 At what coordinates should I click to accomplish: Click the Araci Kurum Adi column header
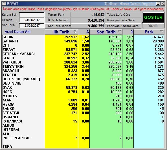[x=17, y=32]
